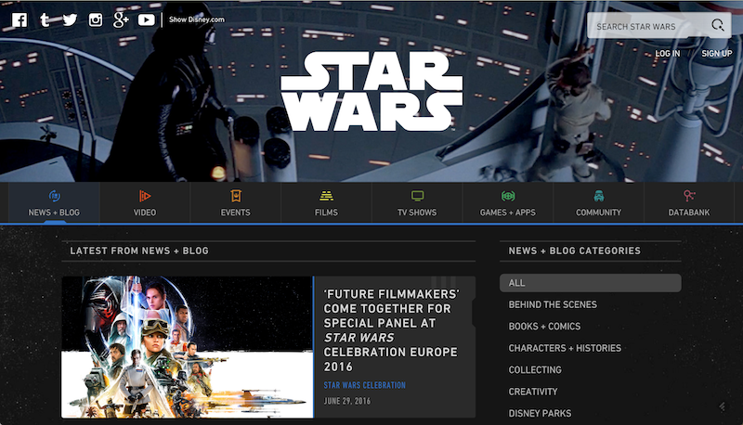Open the Facebook social icon
This screenshot has height=425, width=743.
(20, 19)
